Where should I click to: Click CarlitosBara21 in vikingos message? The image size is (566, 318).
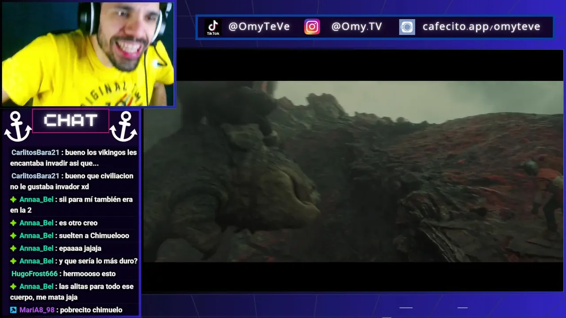click(x=35, y=152)
